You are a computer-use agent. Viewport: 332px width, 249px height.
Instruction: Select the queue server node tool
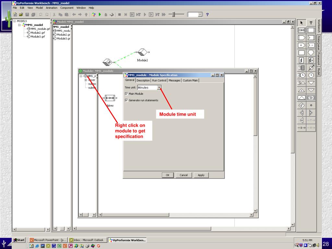[302, 30]
